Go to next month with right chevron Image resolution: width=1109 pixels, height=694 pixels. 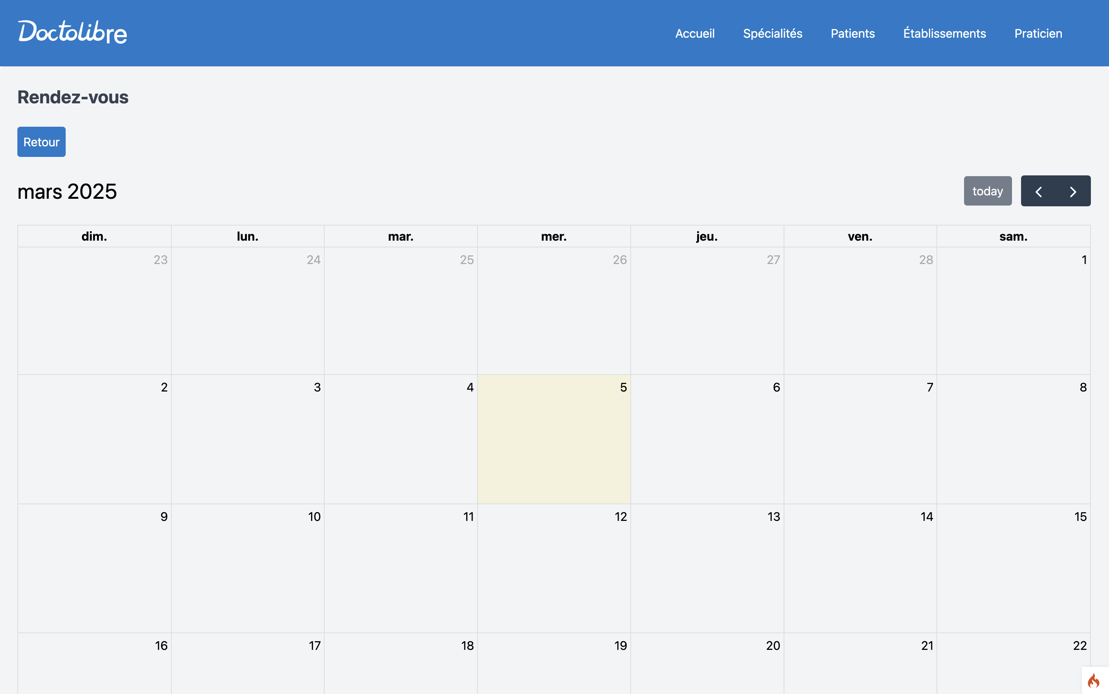[x=1073, y=191]
